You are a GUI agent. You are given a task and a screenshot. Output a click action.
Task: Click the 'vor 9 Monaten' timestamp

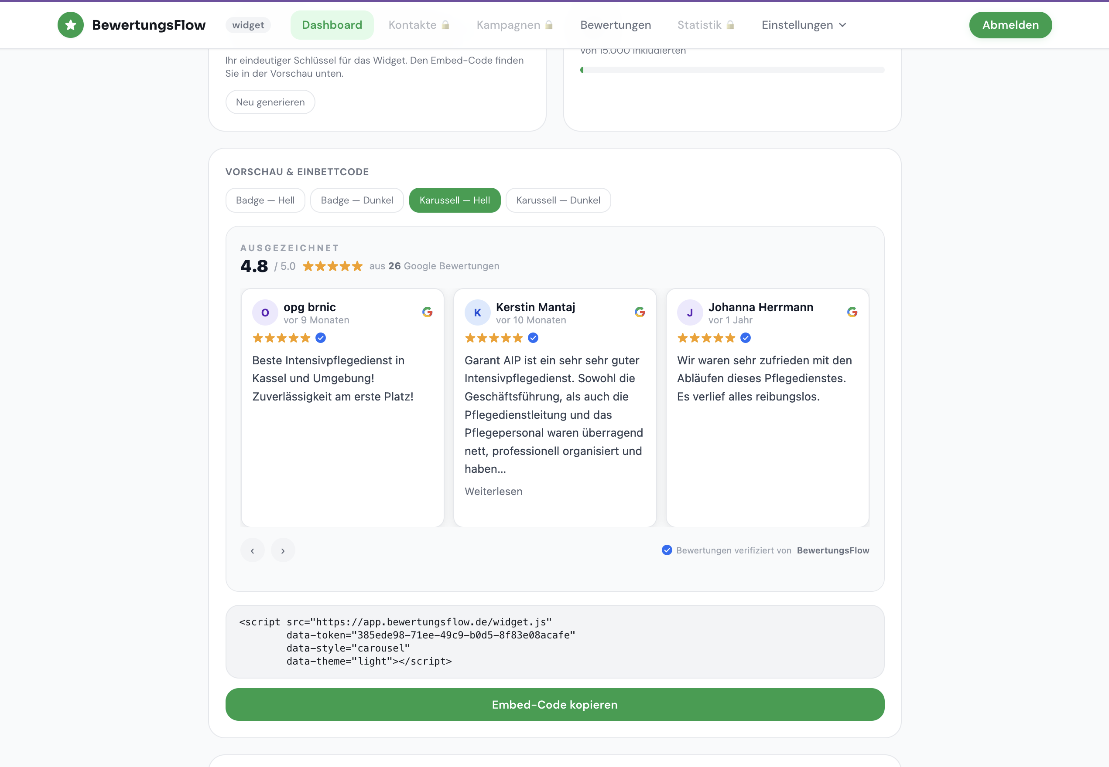pyautogui.click(x=316, y=320)
